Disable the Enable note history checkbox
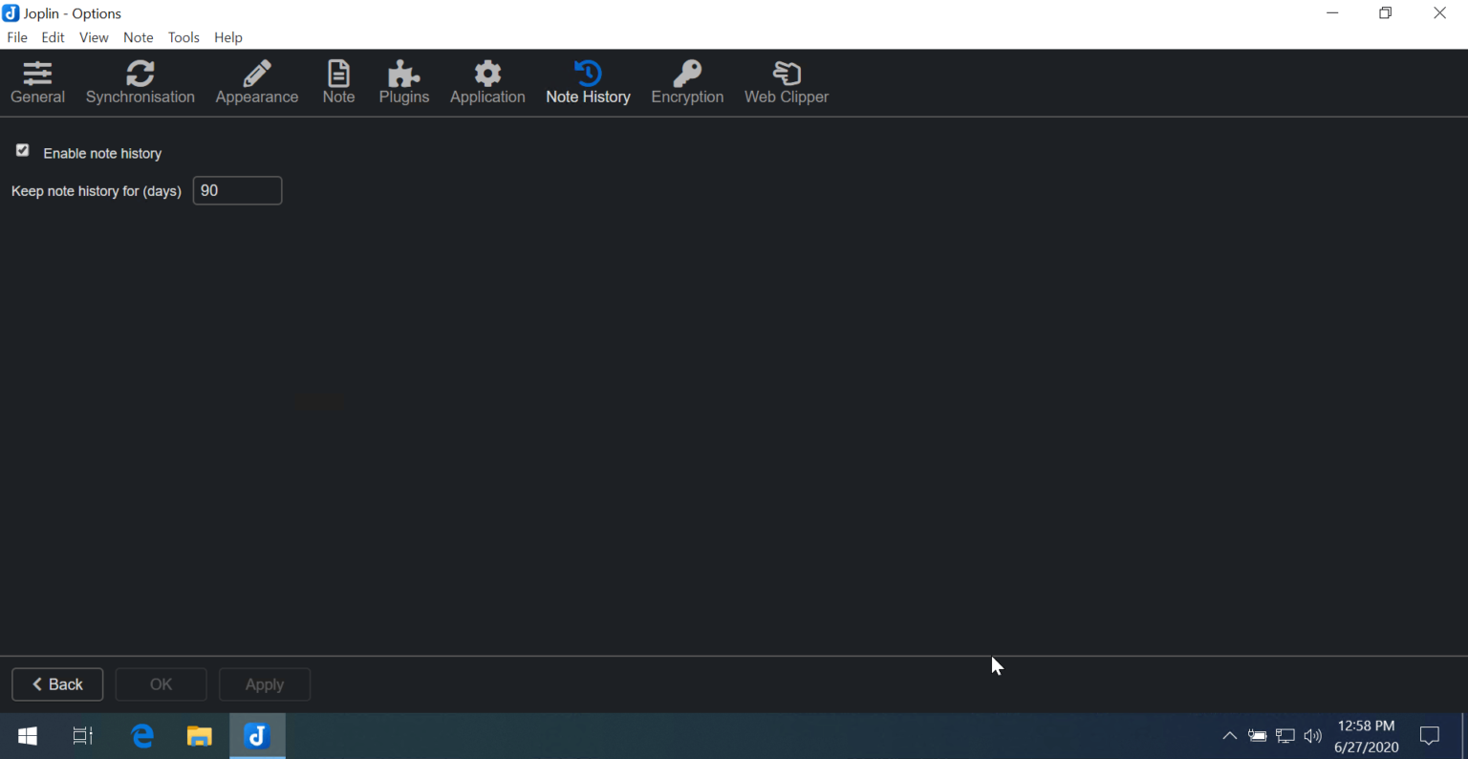 pyautogui.click(x=22, y=150)
